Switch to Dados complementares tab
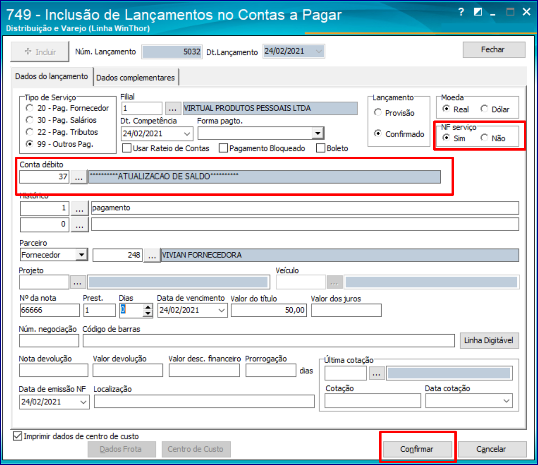Screen dimensions: 538x465 (x=135, y=78)
